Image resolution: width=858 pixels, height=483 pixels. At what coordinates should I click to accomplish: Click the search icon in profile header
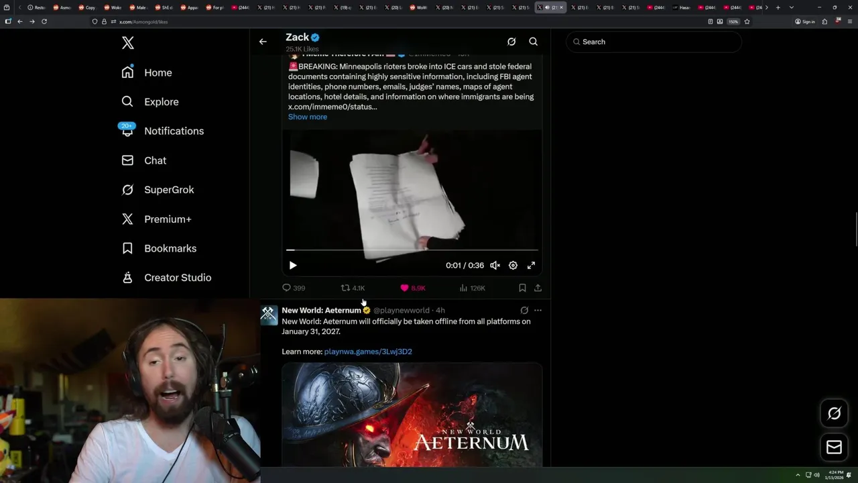pyautogui.click(x=534, y=42)
